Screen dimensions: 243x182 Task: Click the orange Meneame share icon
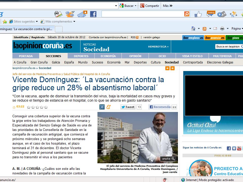pyautogui.click(x=109, y=107)
